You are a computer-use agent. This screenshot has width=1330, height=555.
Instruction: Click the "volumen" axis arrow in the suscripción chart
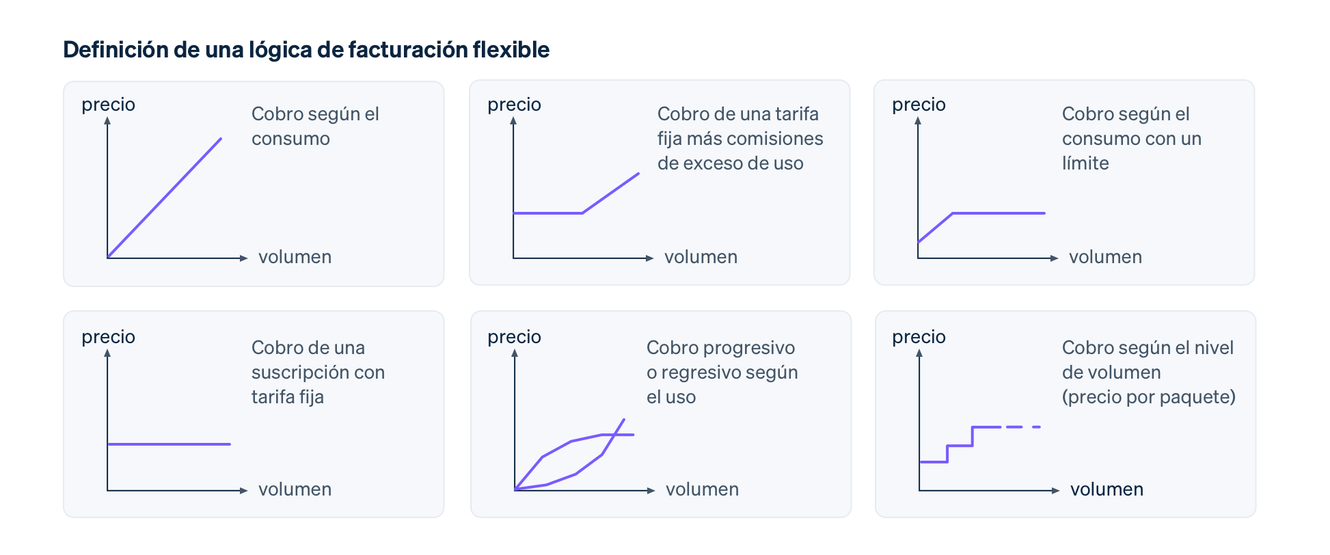(243, 491)
